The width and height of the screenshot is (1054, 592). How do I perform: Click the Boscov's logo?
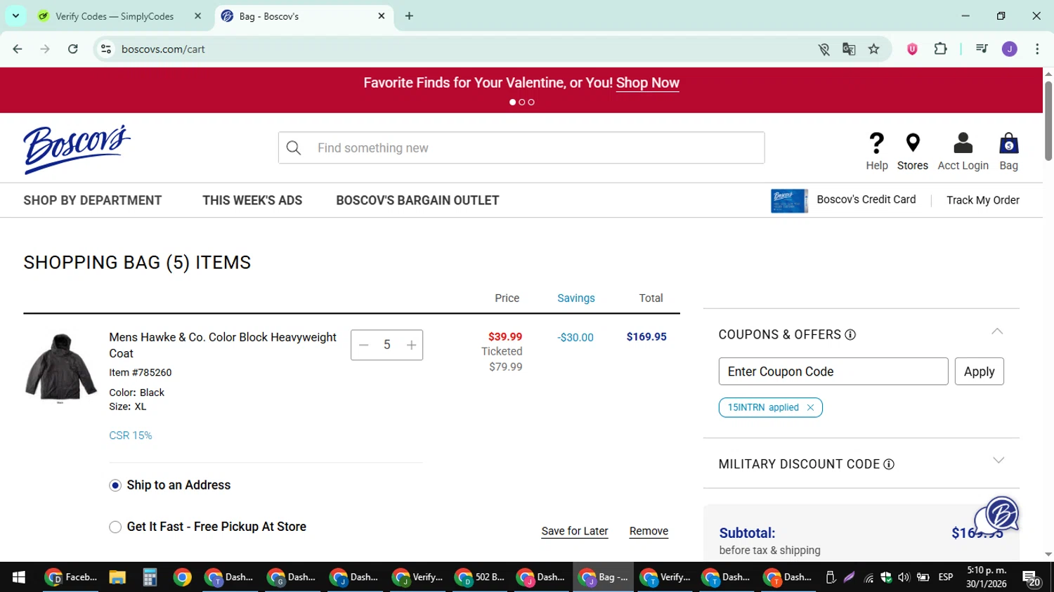click(77, 149)
